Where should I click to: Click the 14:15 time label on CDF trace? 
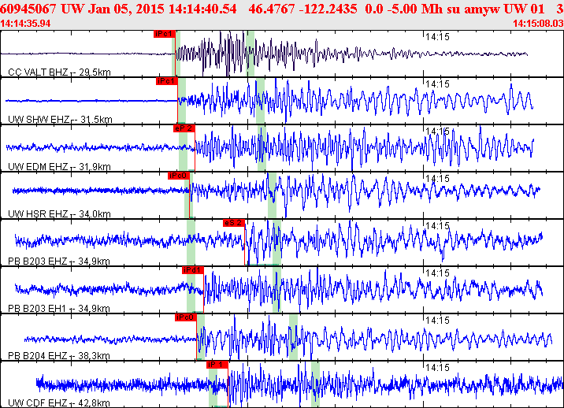pos(437,368)
